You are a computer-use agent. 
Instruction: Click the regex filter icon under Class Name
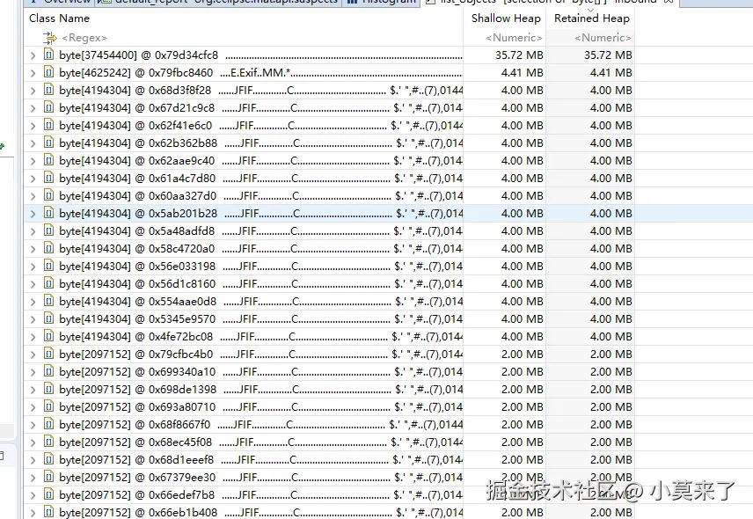click(49, 38)
